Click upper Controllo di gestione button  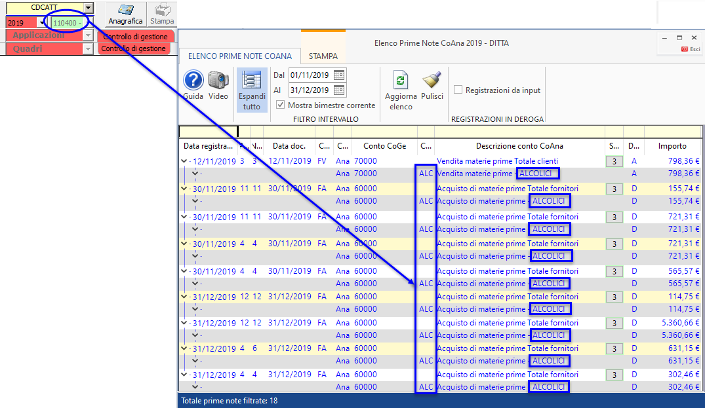click(x=135, y=37)
